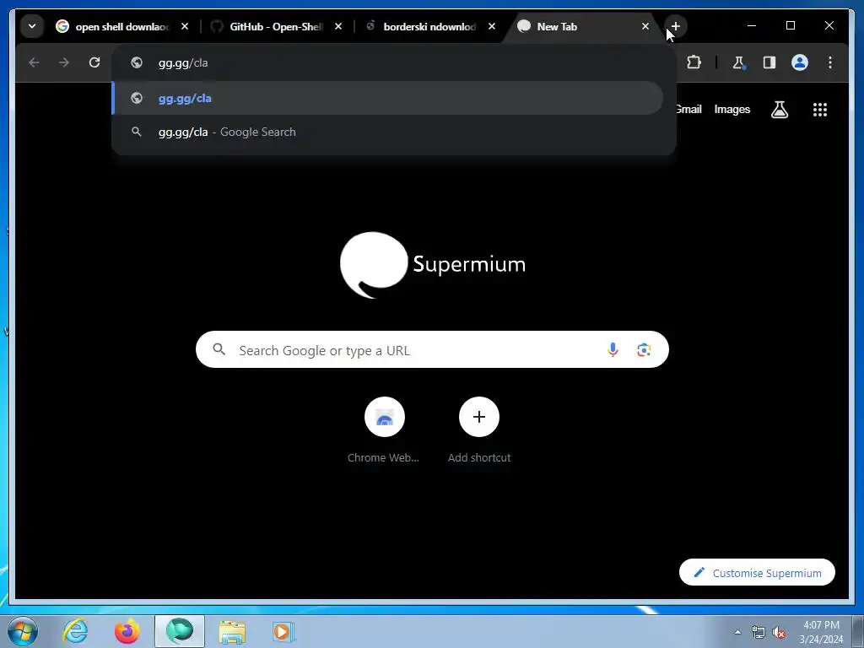Open the three-dot browser menu
The width and height of the screenshot is (864, 648).
pos(830,62)
